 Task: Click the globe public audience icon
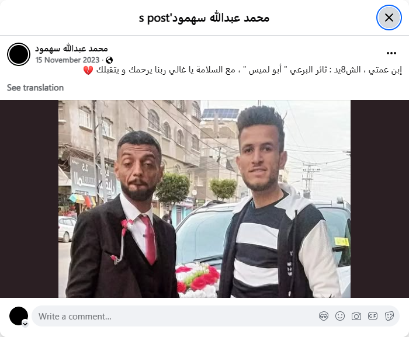click(109, 60)
